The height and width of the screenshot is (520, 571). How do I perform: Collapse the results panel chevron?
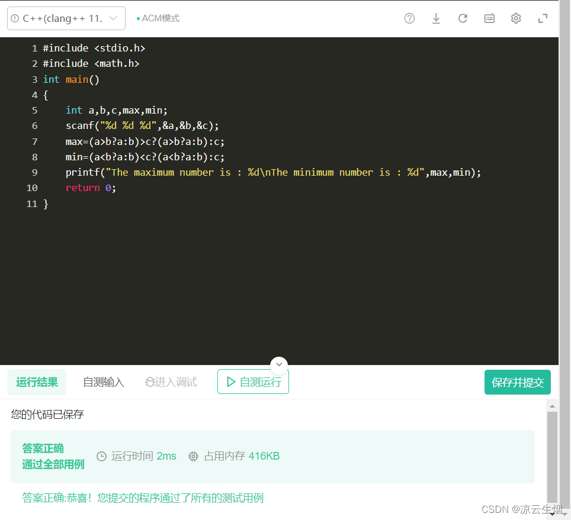pos(279,364)
